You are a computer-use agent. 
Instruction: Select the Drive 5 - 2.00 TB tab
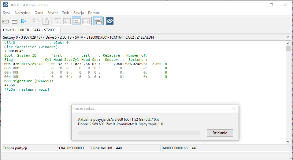pyautogui.click(x=31, y=30)
